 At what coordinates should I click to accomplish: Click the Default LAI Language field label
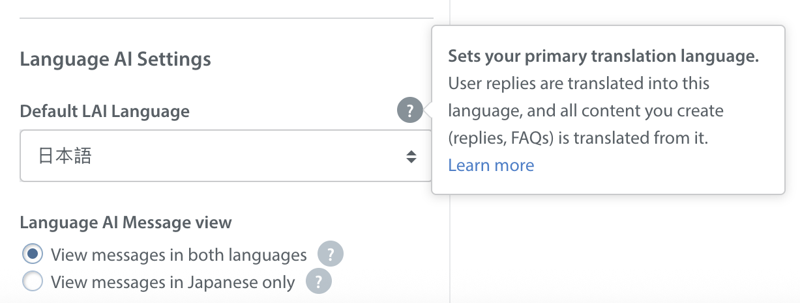coord(105,111)
